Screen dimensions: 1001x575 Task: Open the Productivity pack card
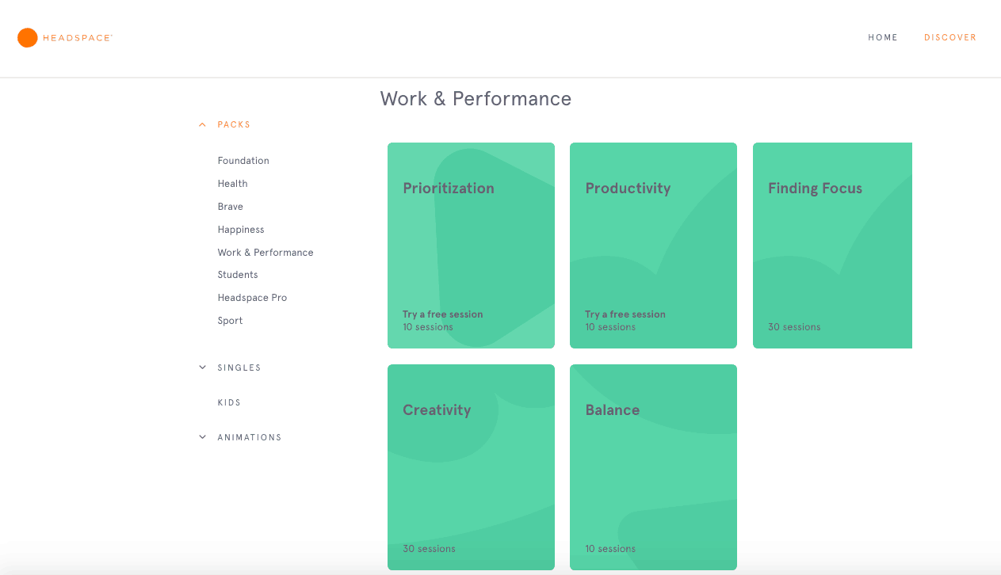tap(653, 246)
